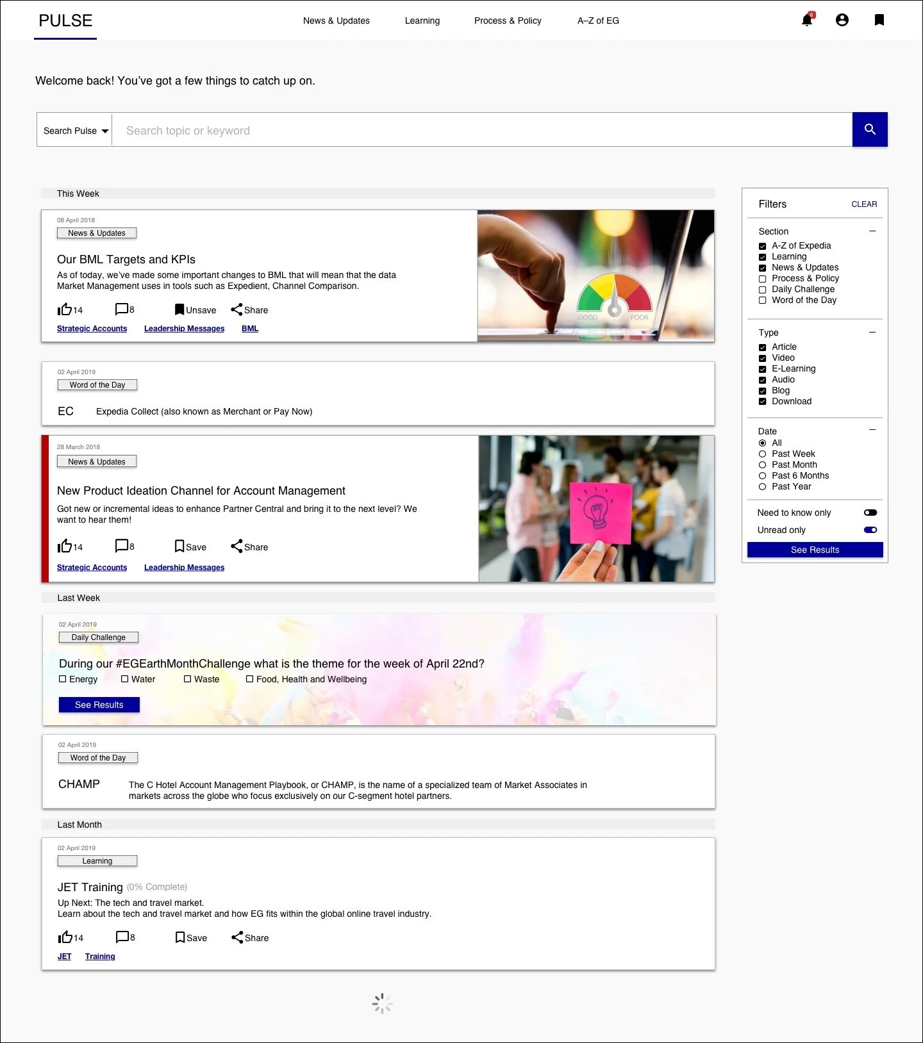Open the BML tag link
This screenshot has width=923, height=1043.
[250, 329]
